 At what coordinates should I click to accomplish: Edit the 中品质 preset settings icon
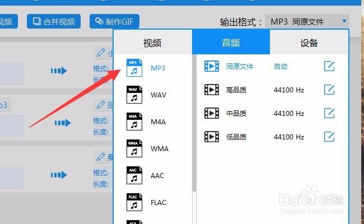(x=329, y=113)
